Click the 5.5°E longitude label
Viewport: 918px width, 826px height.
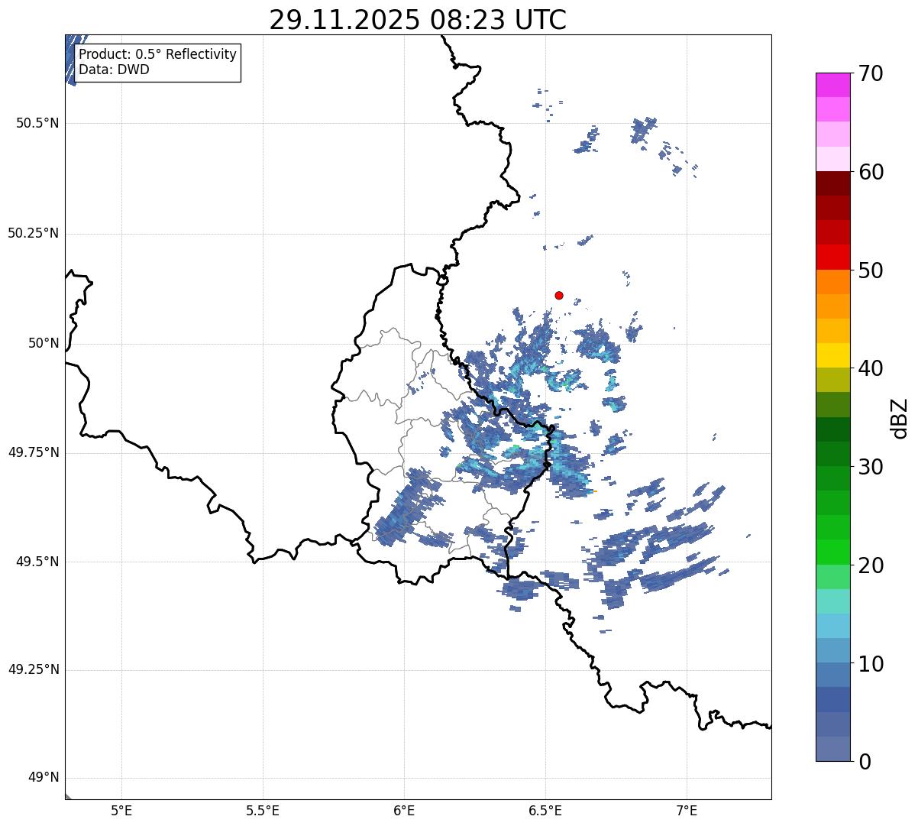(x=263, y=811)
